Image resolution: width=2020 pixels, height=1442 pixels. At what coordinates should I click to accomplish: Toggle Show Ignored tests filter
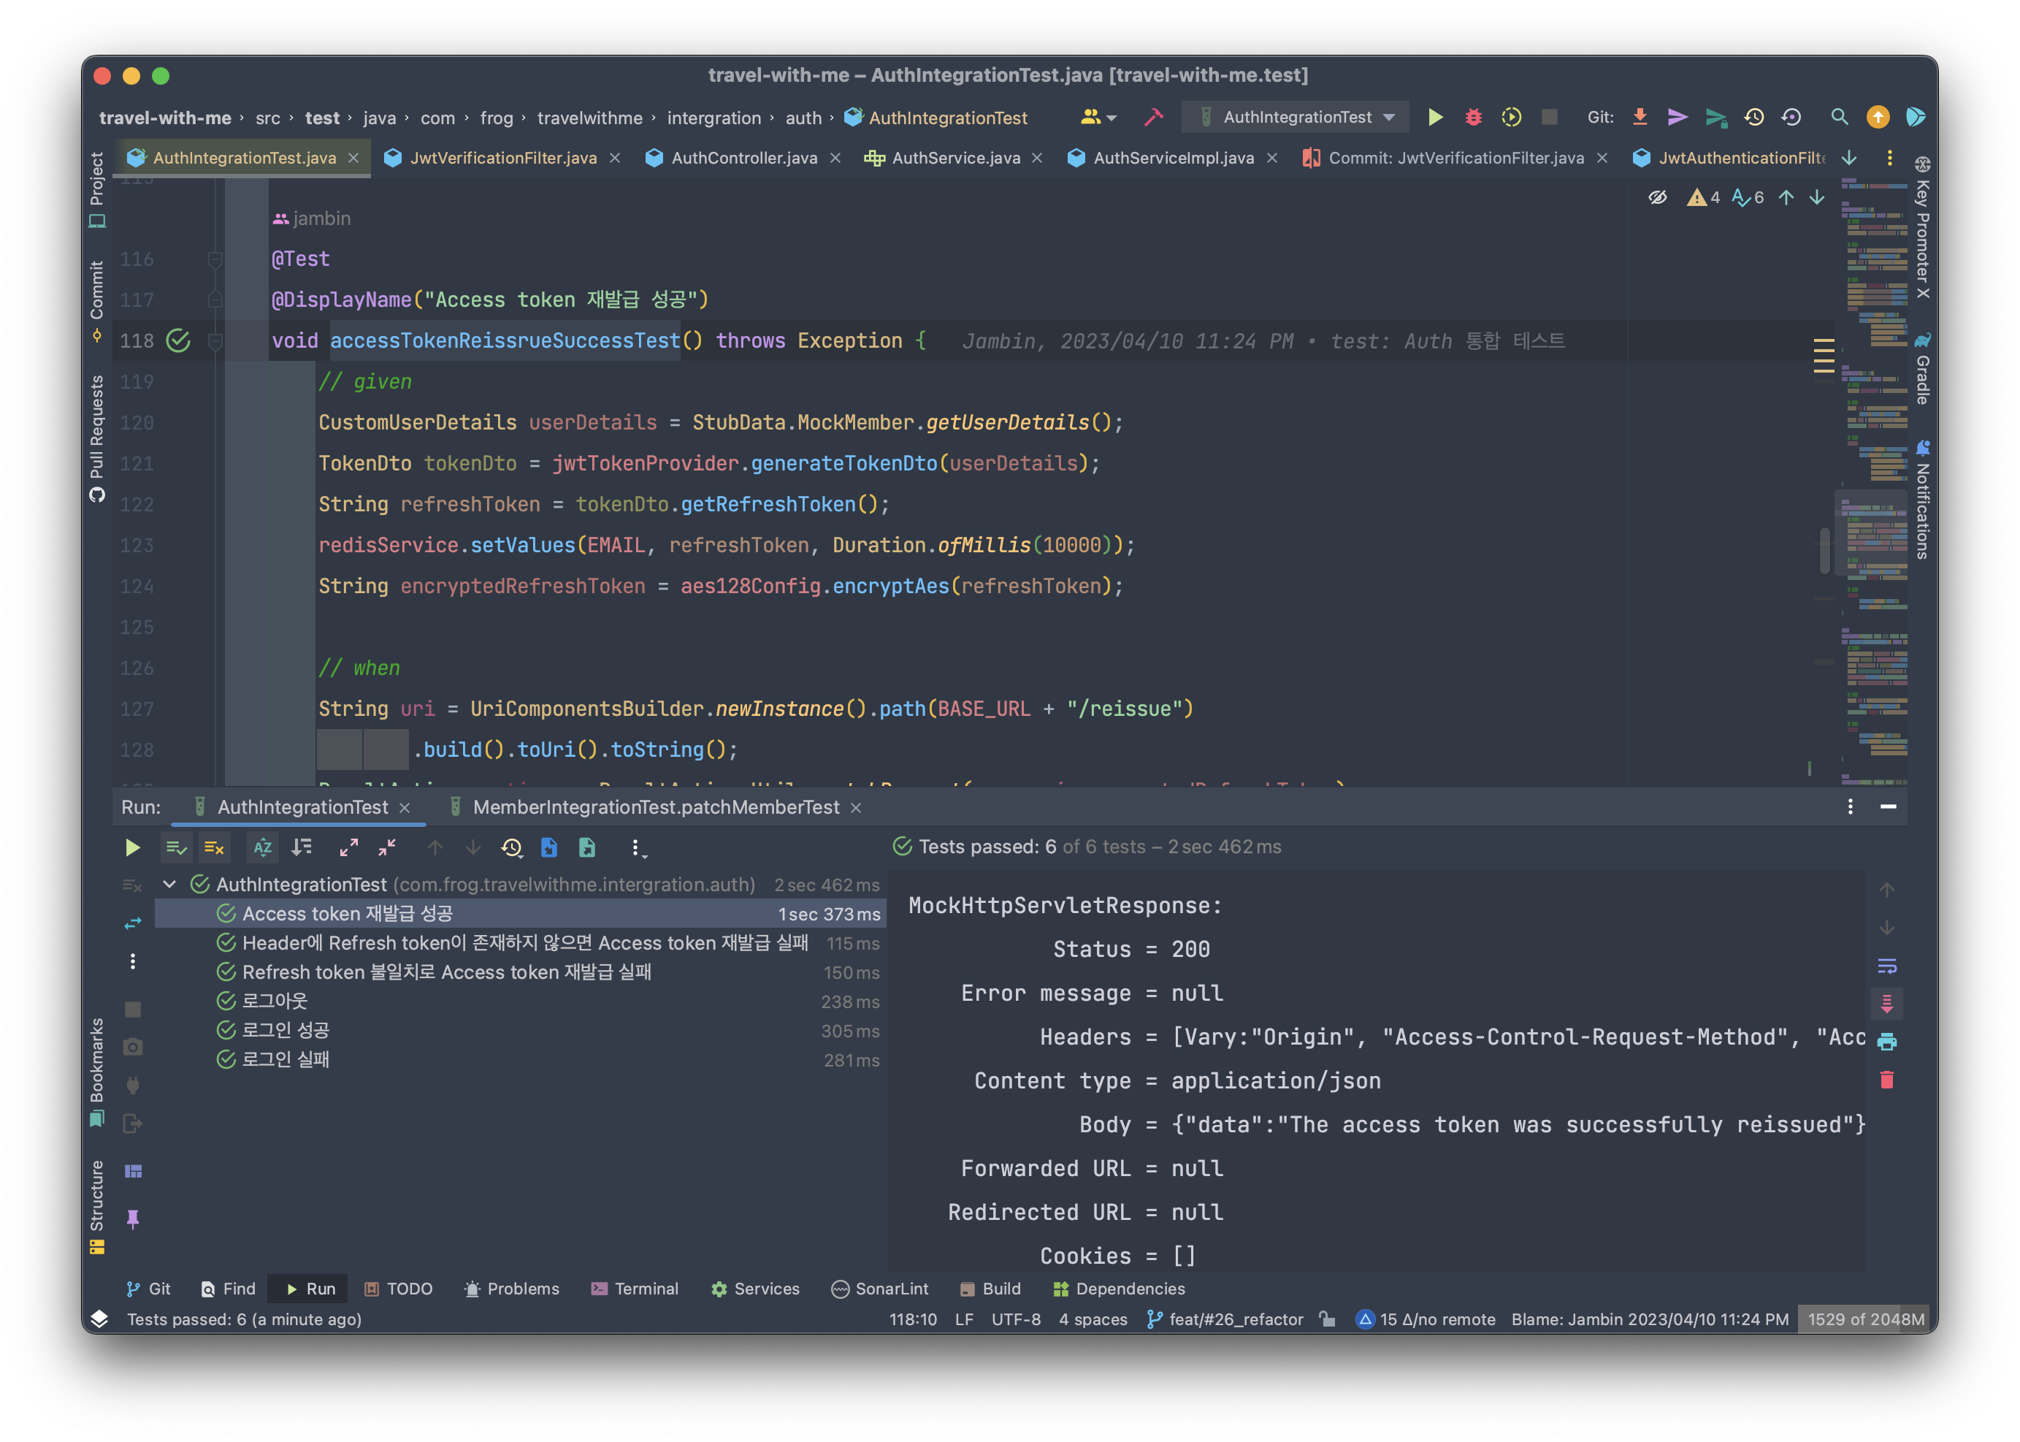[x=214, y=848]
